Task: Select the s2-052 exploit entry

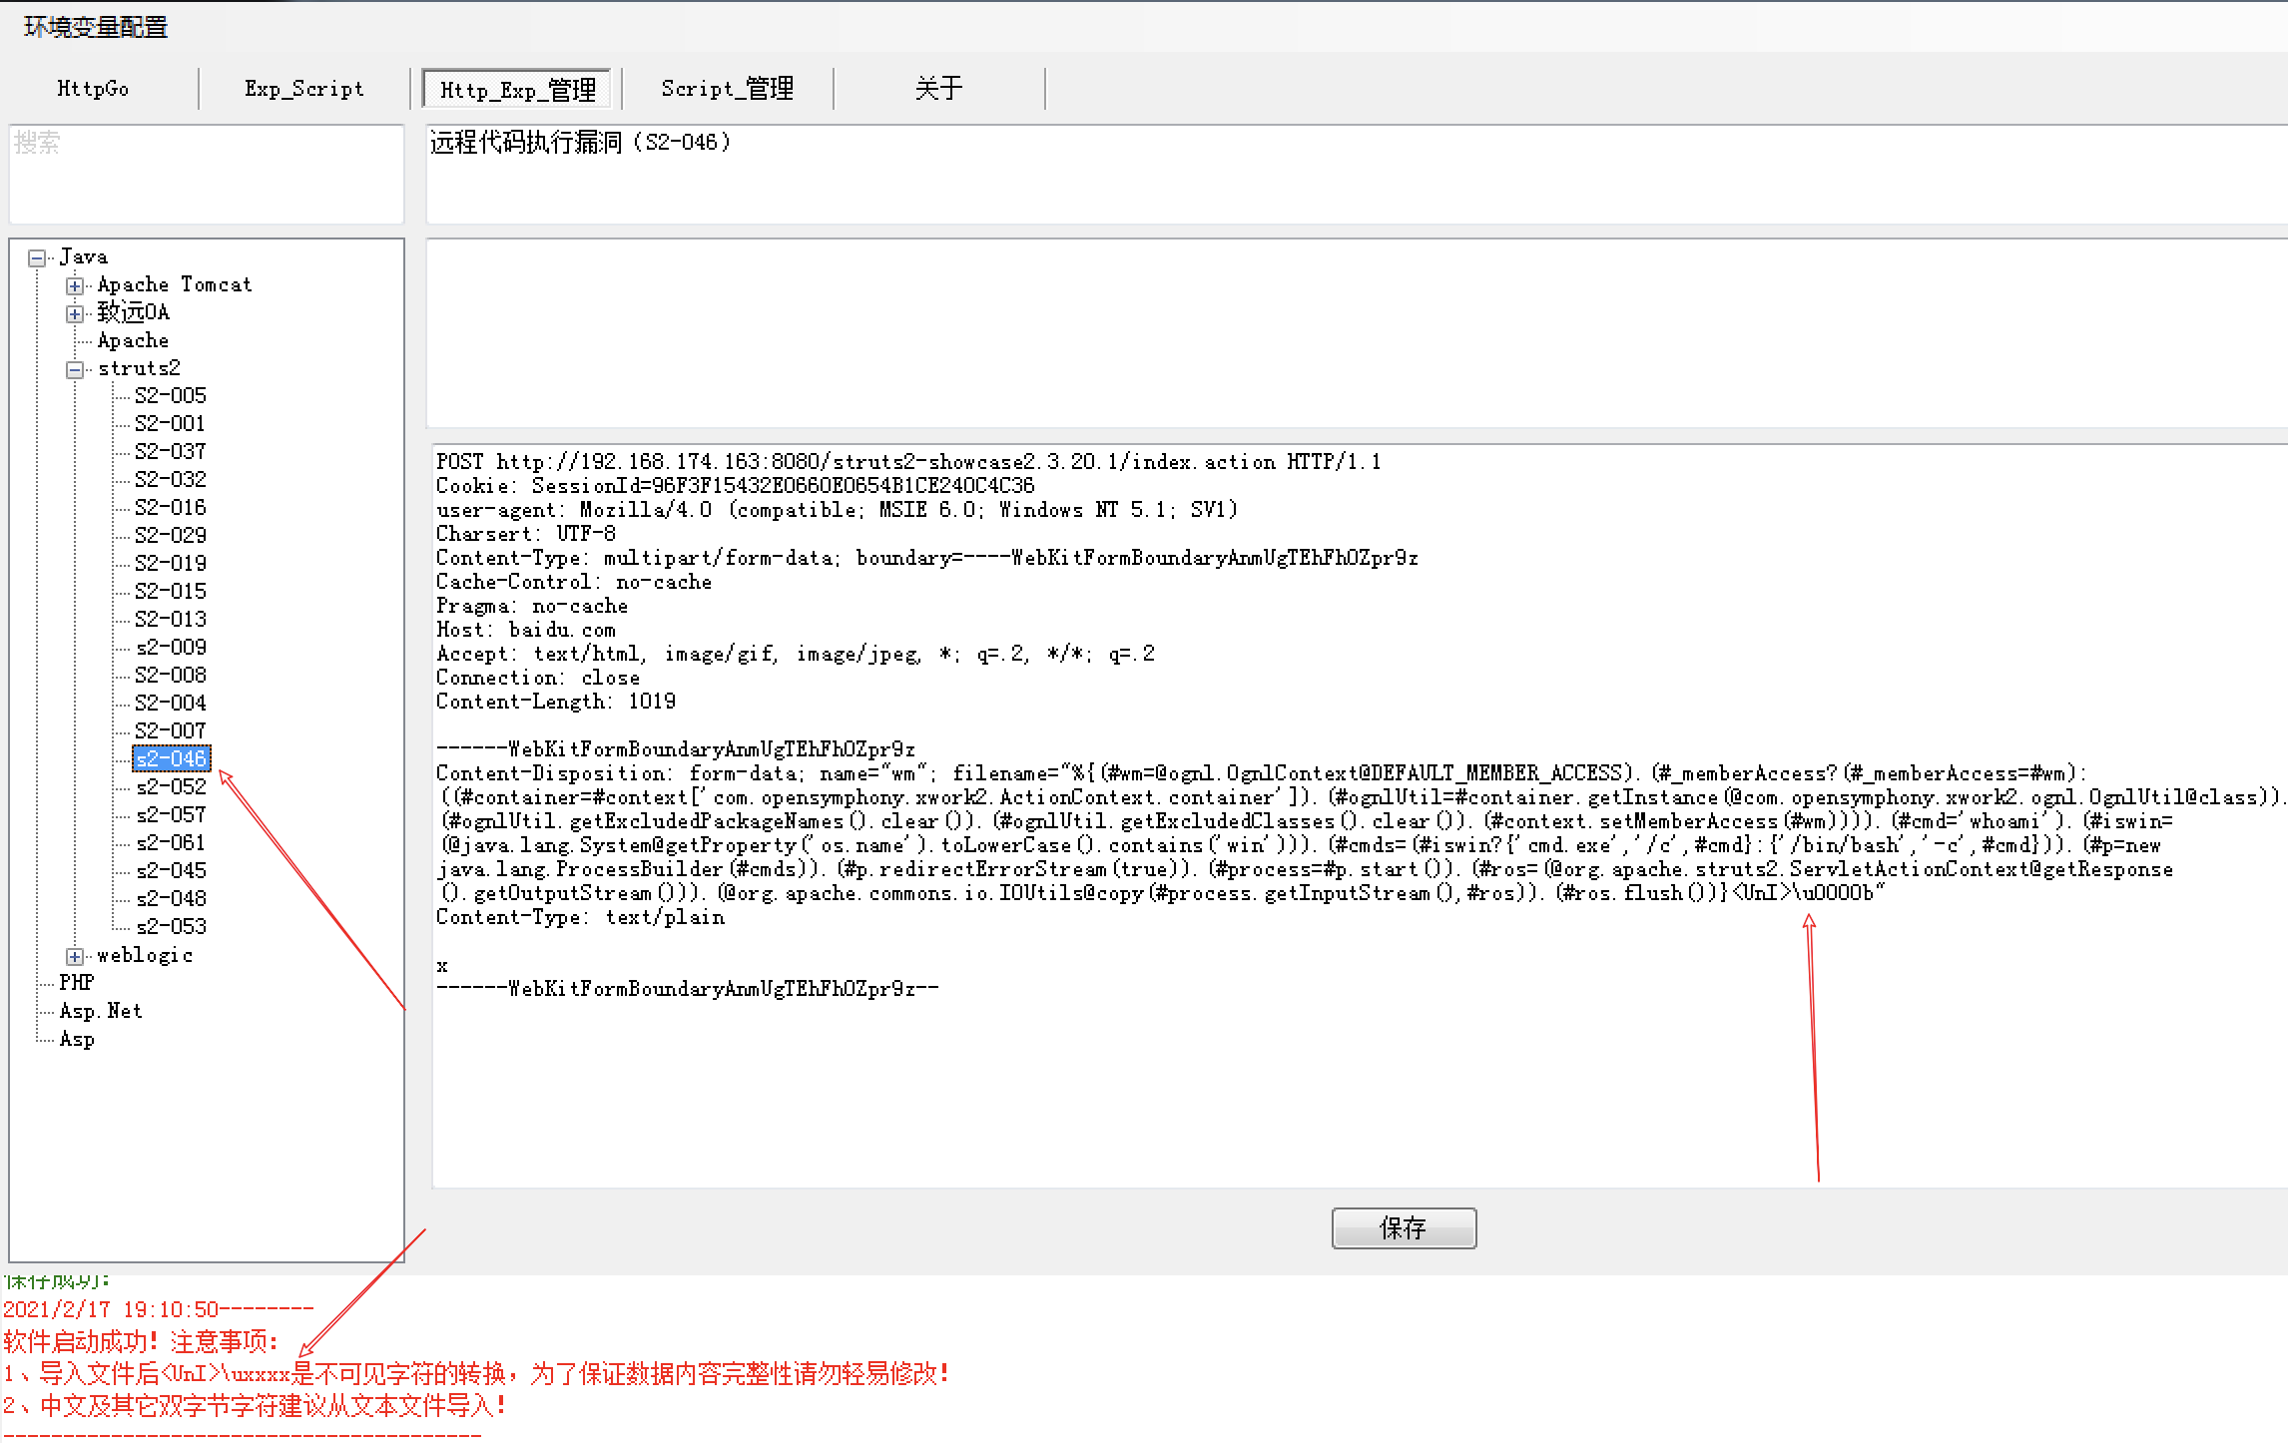Action: pyautogui.click(x=171, y=787)
